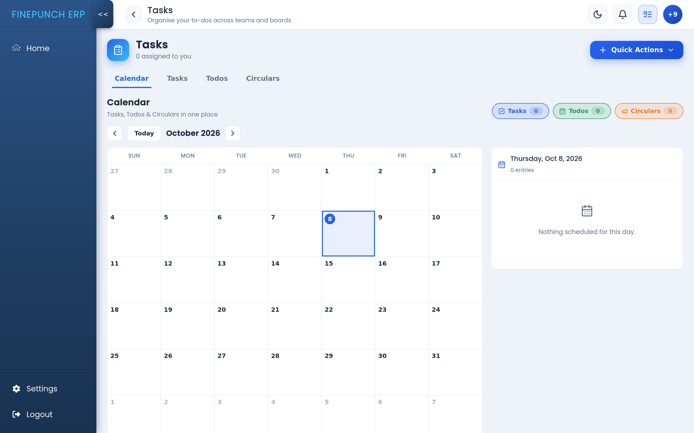Open notifications with the bell icon
The height and width of the screenshot is (433, 694).
[x=622, y=14]
